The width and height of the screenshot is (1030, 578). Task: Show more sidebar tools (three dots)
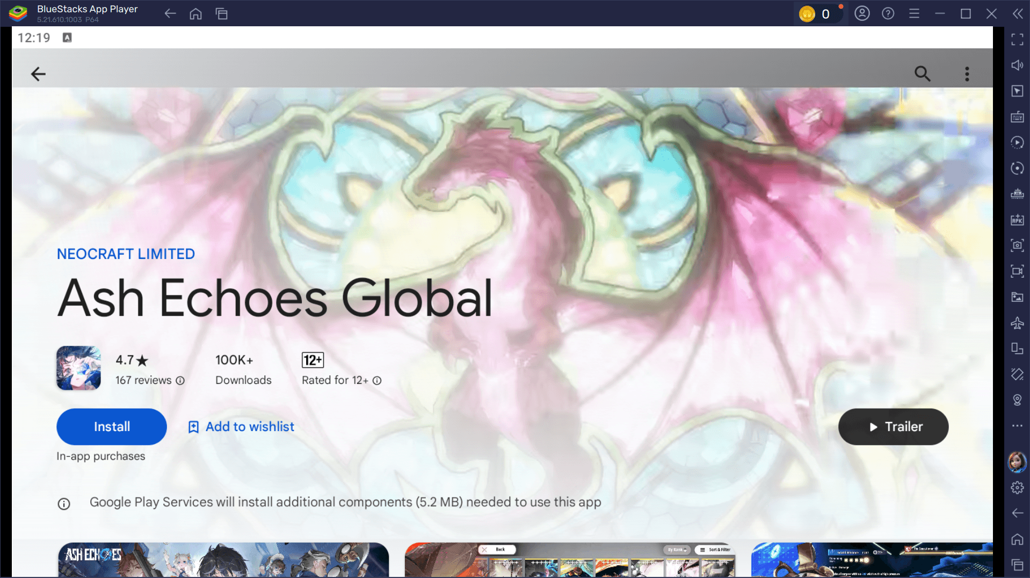[1017, 426]
